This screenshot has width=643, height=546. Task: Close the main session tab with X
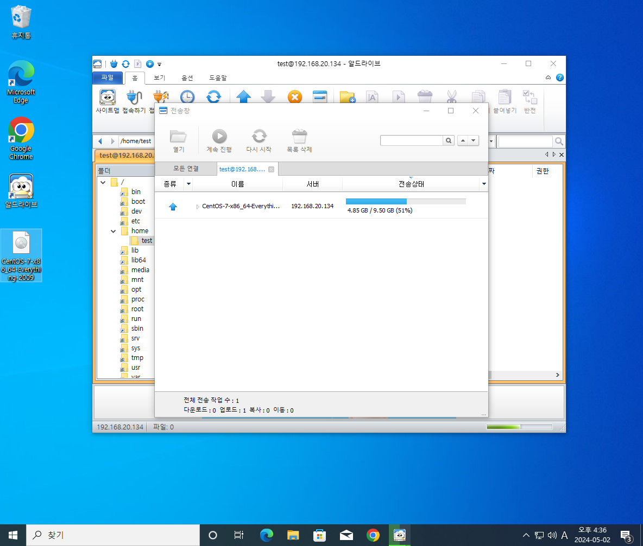562,155
